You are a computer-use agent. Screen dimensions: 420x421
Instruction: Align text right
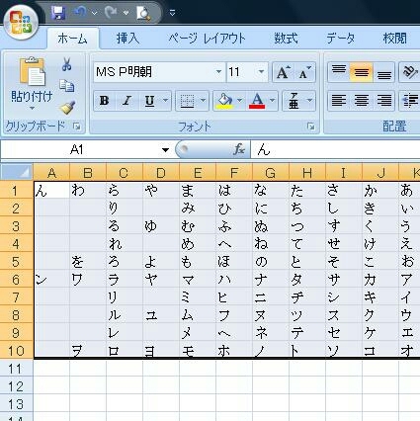(x=383, y=101)
